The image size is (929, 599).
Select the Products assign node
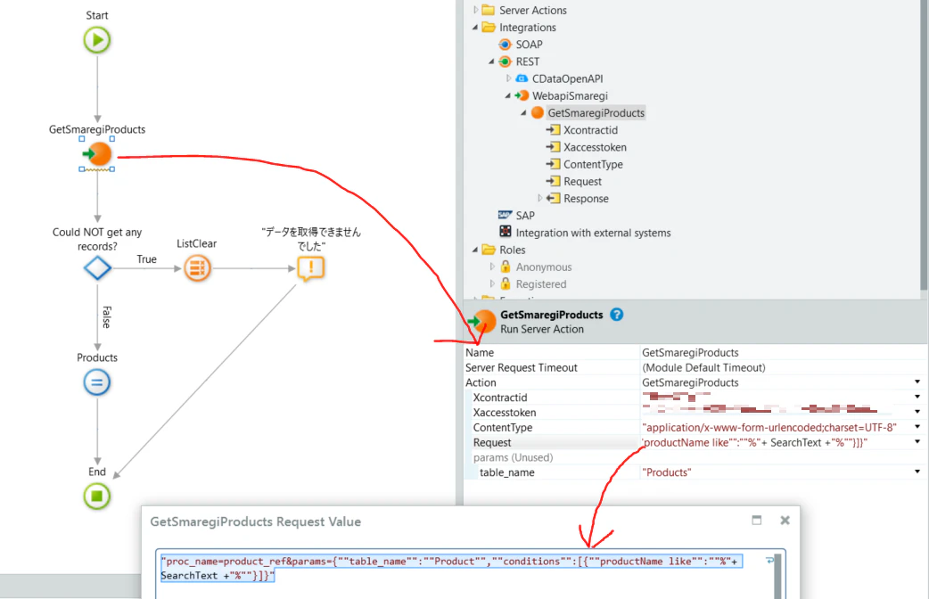pos(97,382)
